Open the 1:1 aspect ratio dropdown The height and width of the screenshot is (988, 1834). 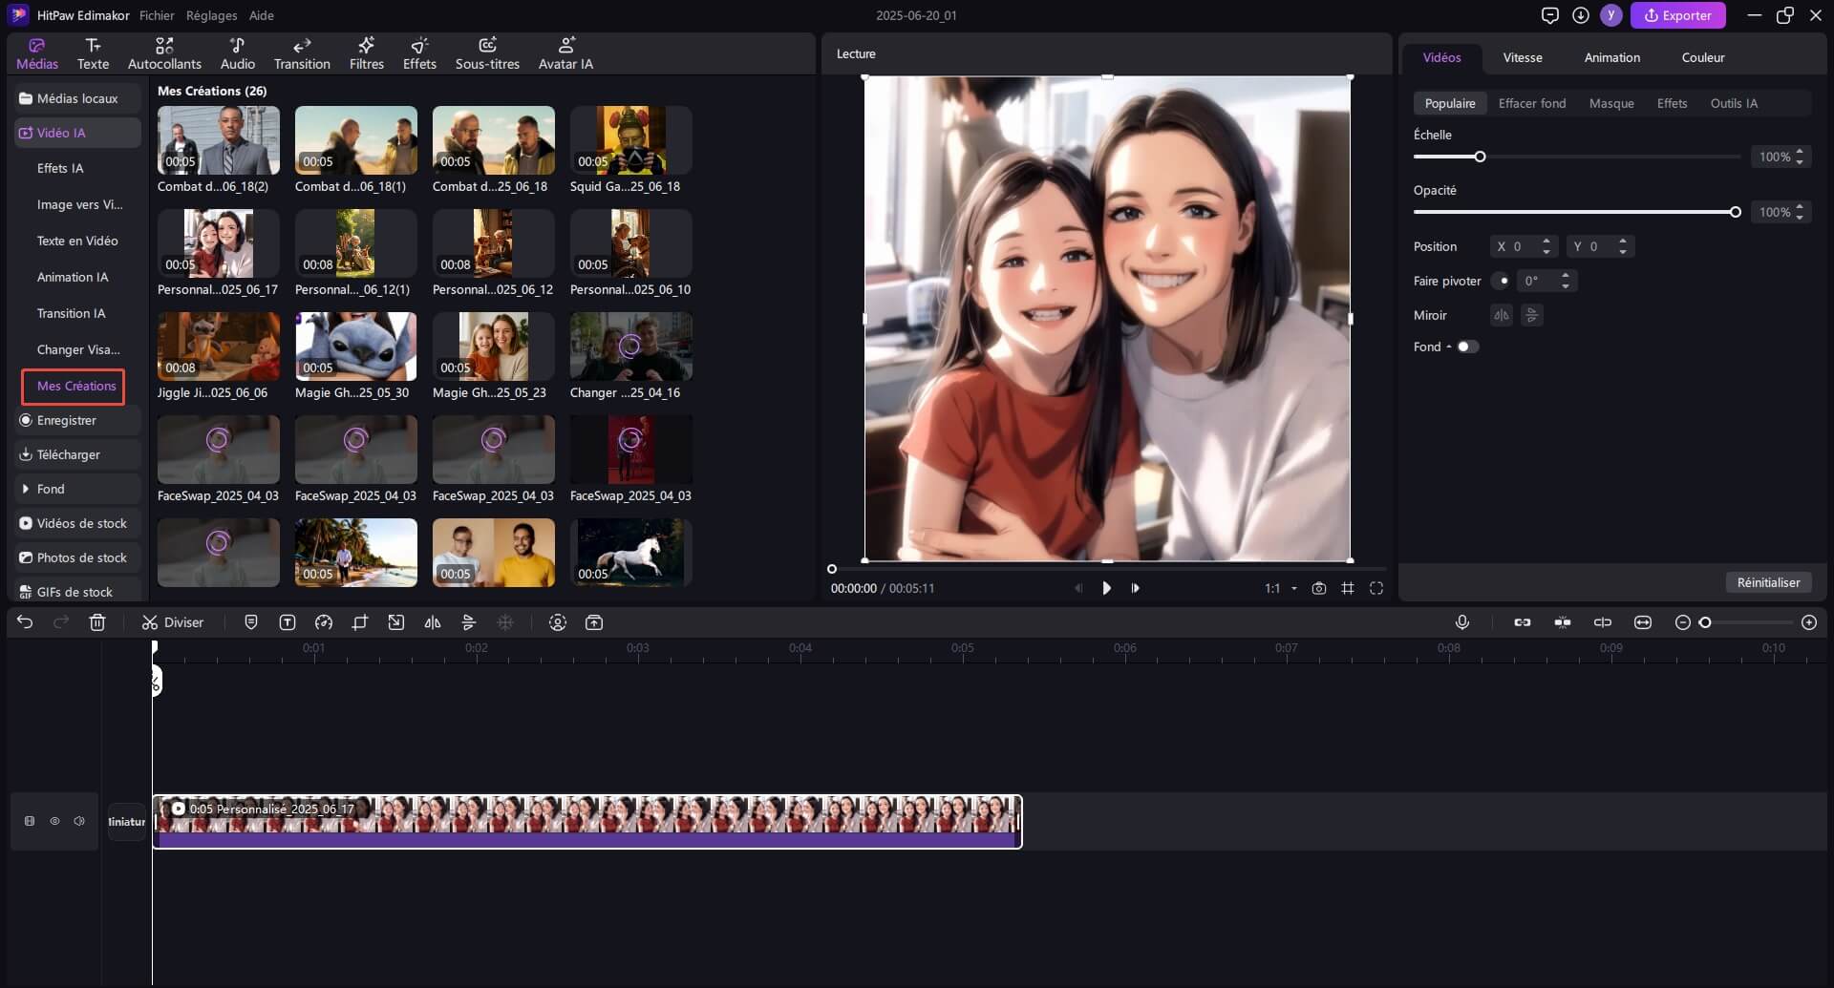(x=1281, y=588)
